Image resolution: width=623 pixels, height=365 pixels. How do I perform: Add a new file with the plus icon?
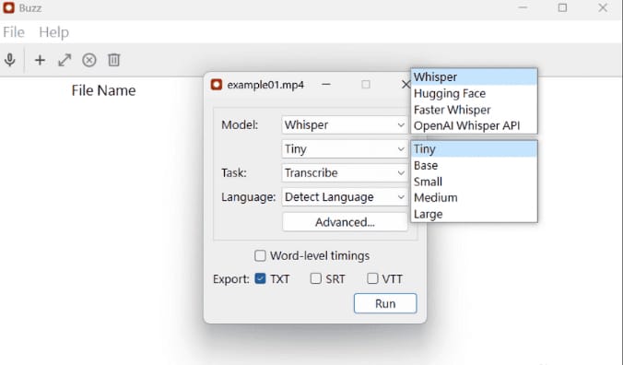point(40,60)
